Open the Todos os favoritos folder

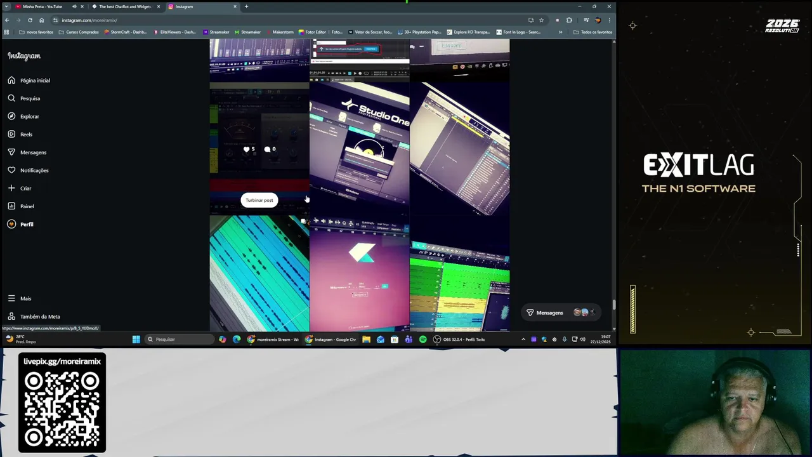click(x=593, y=32)
